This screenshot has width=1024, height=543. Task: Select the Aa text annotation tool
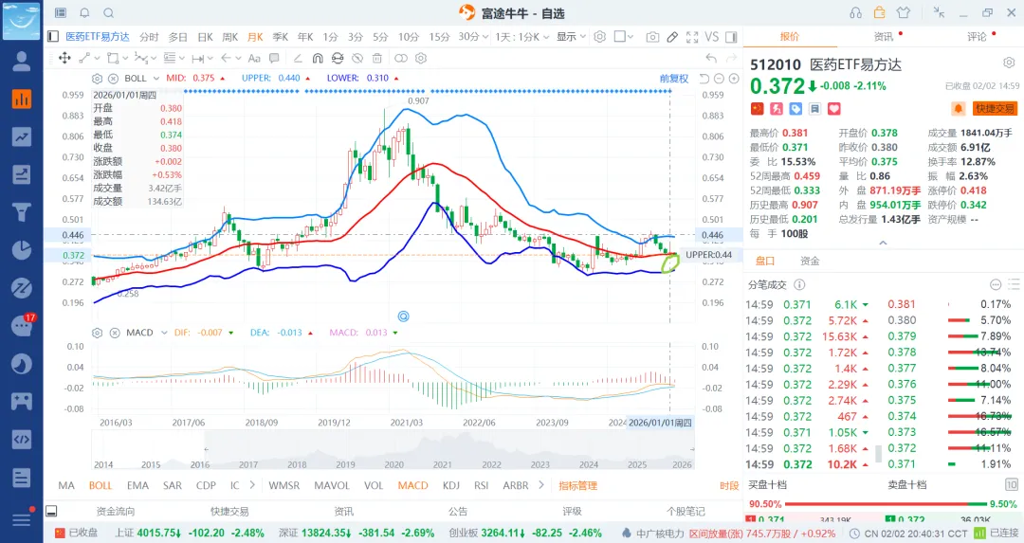coord(254,58)
